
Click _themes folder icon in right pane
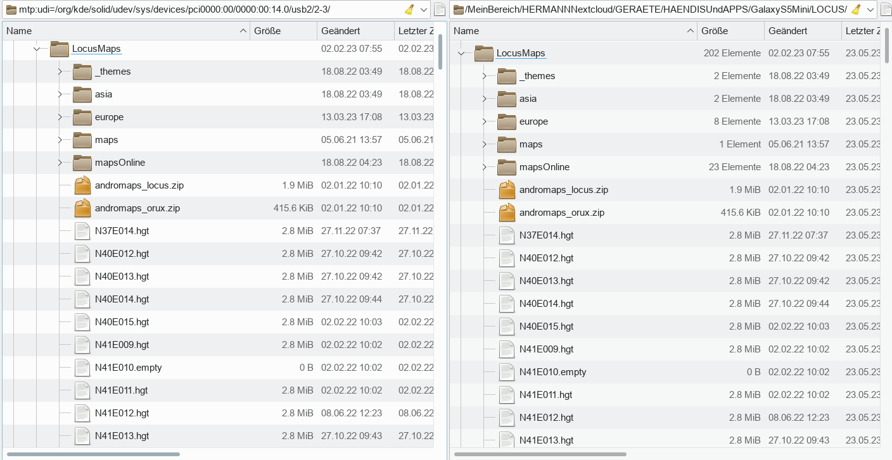[x=507, y=76]
